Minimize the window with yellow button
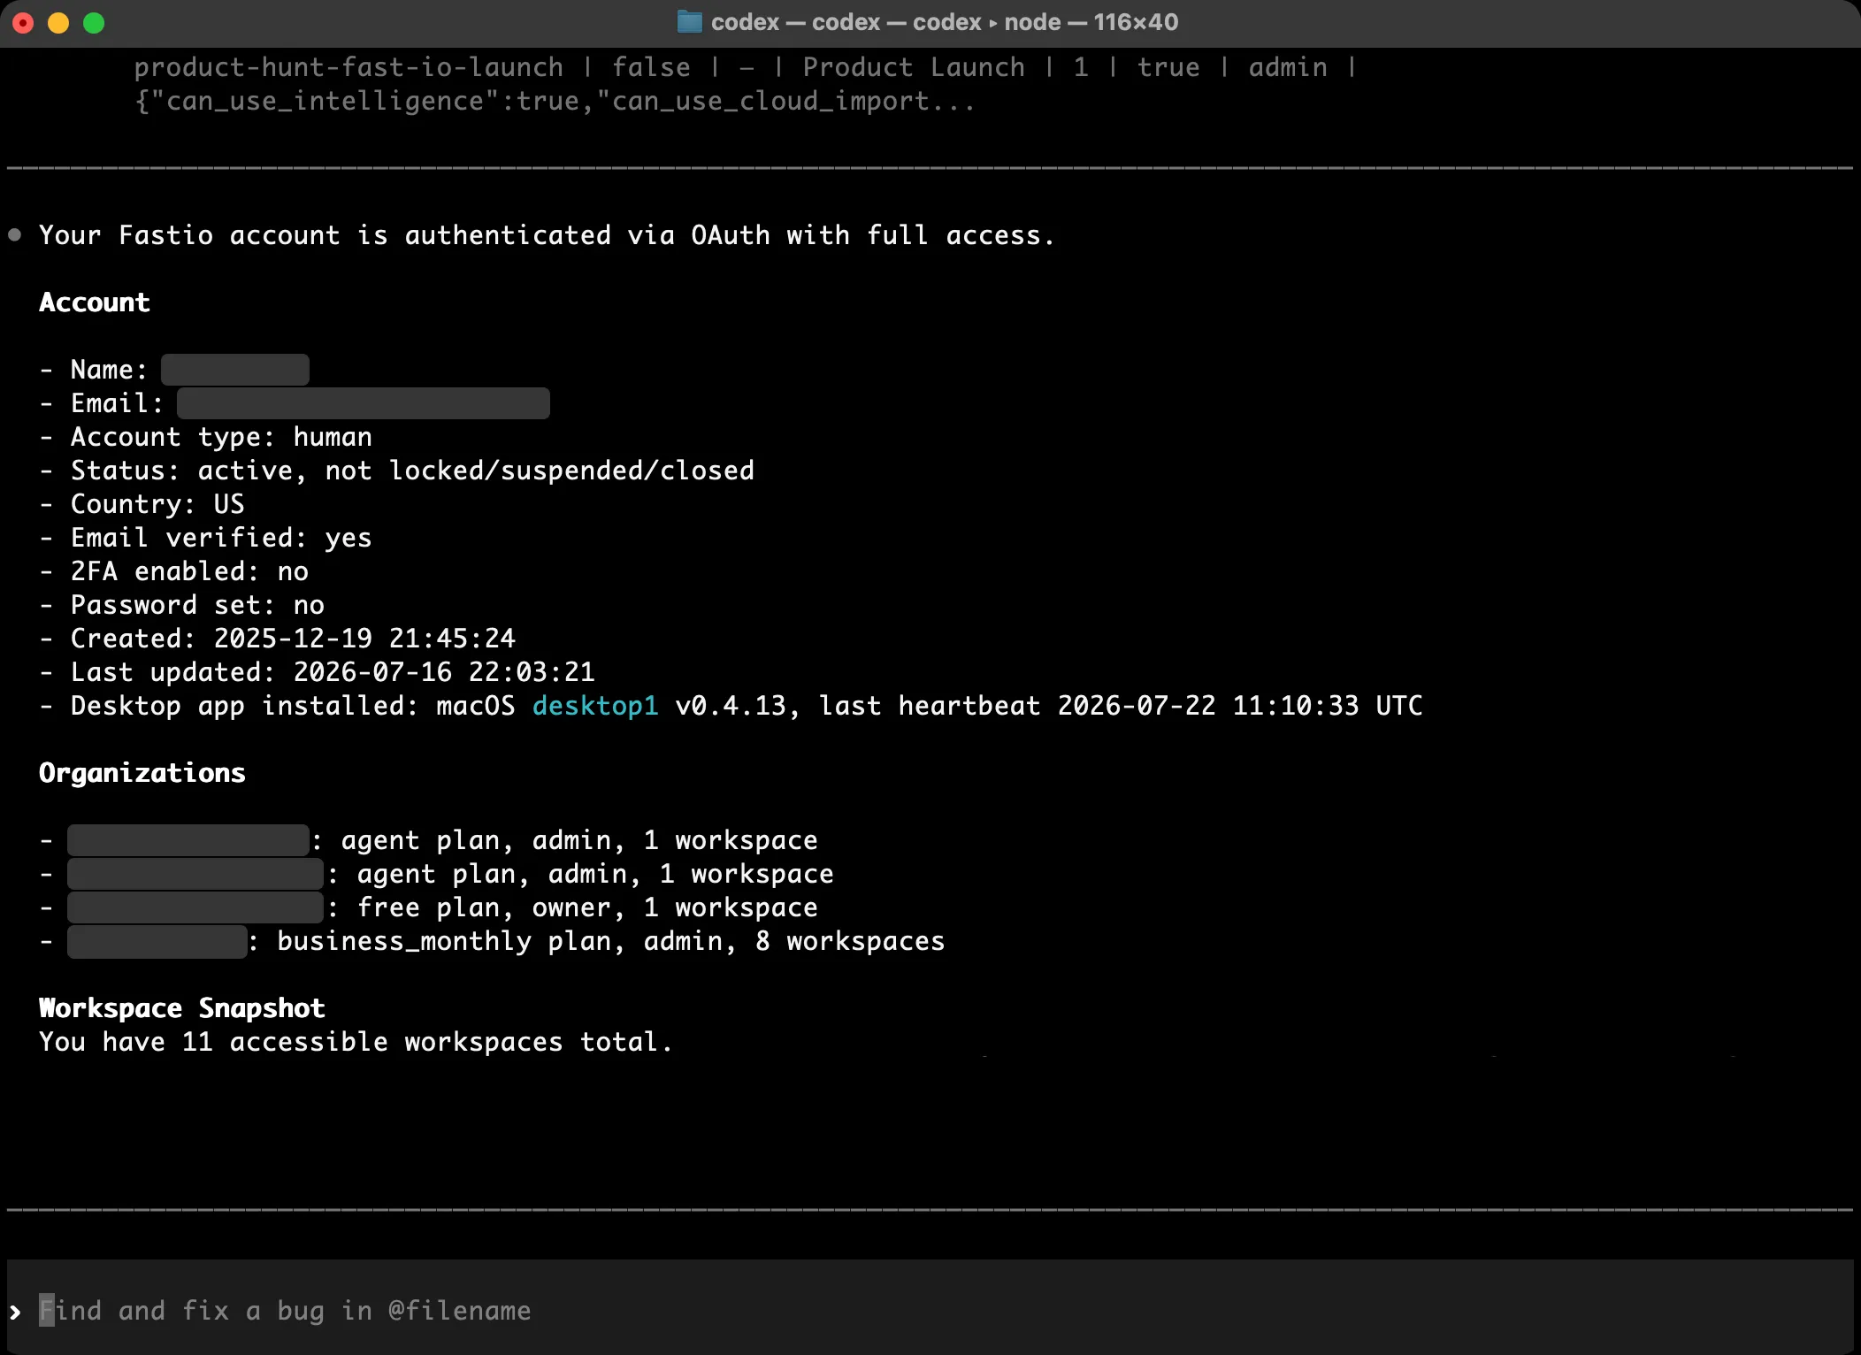 tap(58, 23)
